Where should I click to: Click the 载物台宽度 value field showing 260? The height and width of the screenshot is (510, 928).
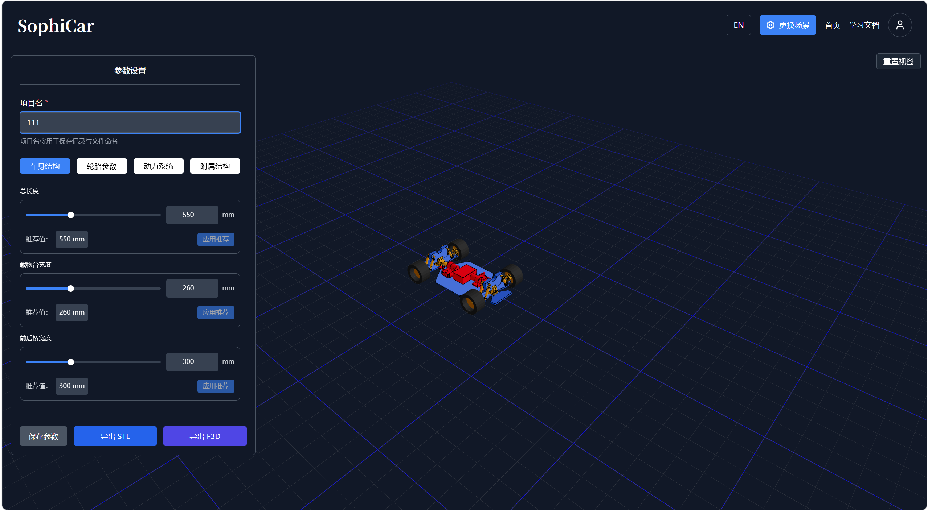coord(192,288)
